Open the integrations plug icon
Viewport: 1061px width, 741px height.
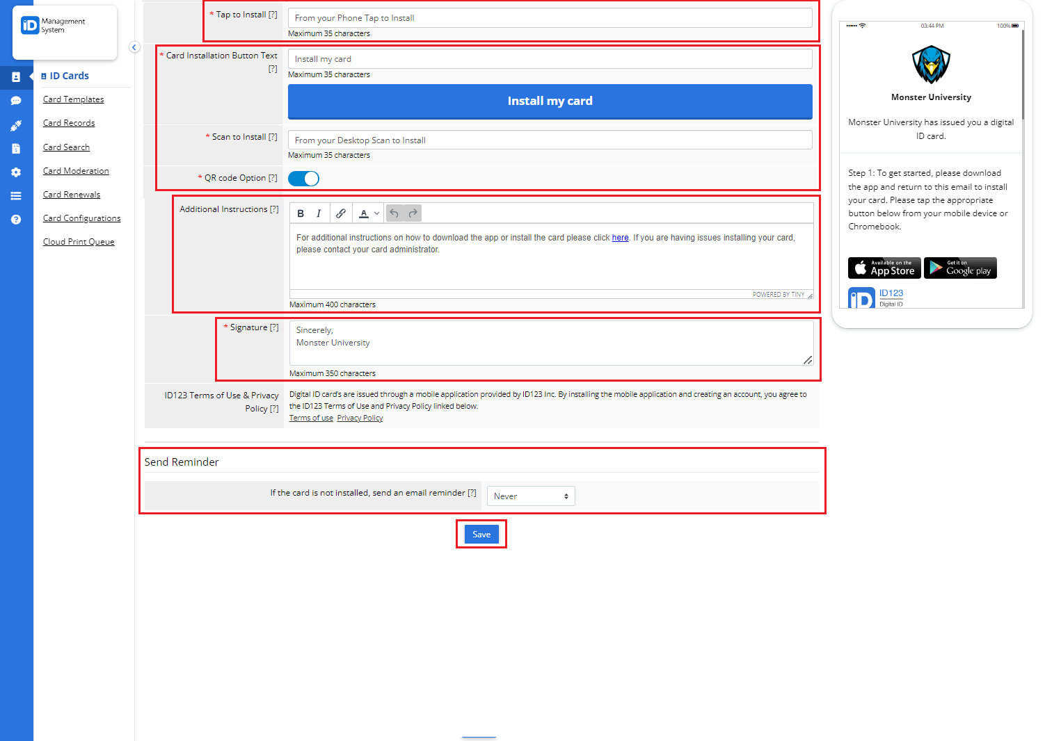click(16, 125)
